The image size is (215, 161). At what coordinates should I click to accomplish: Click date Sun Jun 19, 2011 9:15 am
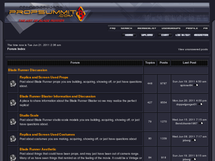coord(189,156)
